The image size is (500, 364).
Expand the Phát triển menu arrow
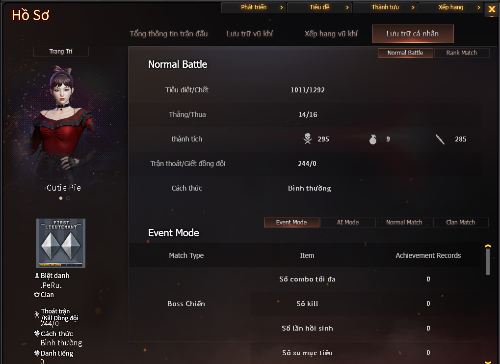pos(281,7)
